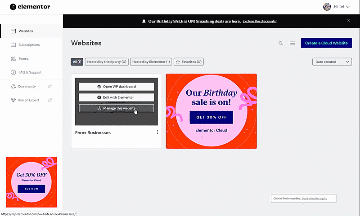Dismiss the birthday sale banner
This screenshot has height=216, width=360.
pos(348,21)
